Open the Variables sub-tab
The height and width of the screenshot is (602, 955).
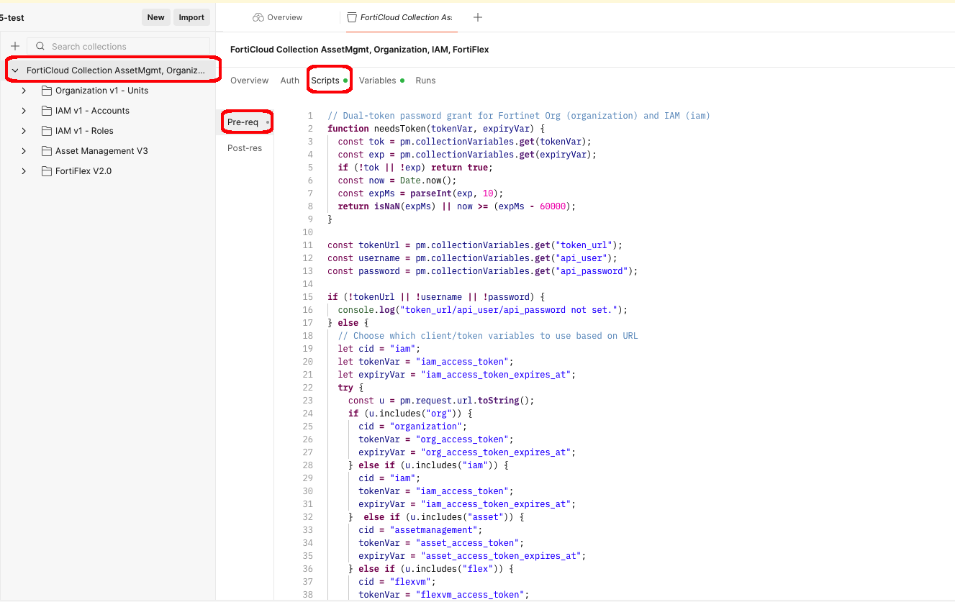click(381, 81)
